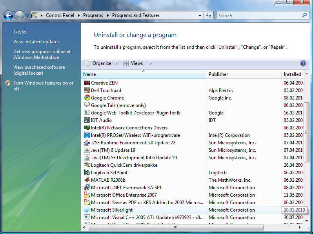This screenshot has width=313, height=234.
Task: Click the Logitech publisher cell
Action: [x=218, y=173]
